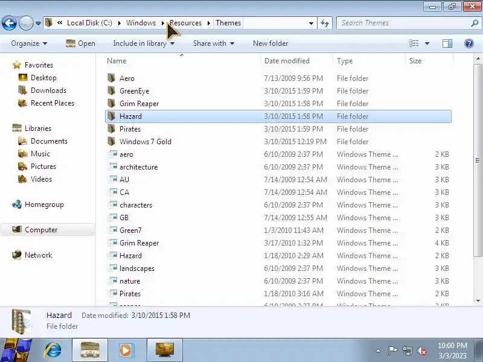Select the Grim Reaper folder icon

[112, 103]
